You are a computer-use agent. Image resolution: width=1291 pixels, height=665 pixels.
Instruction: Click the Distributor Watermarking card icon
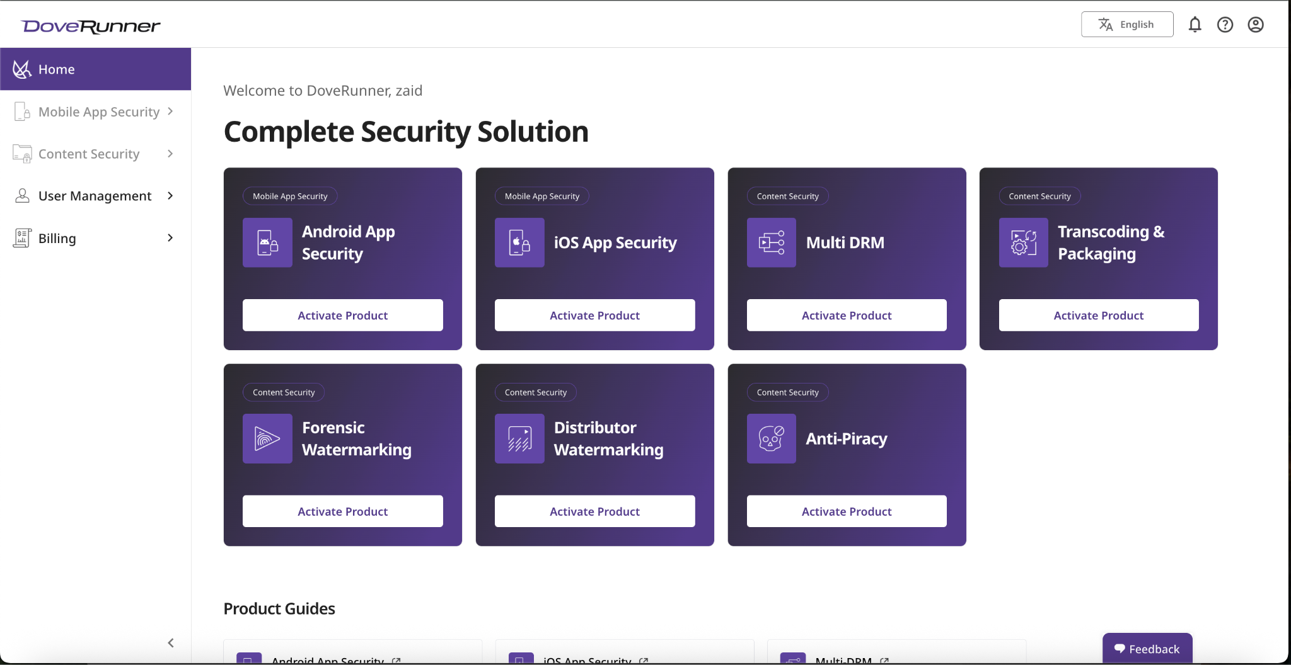(x=519, y=438)
